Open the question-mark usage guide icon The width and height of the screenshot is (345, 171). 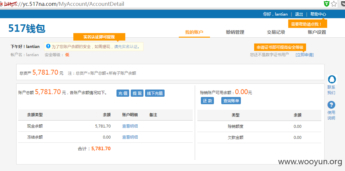(331, 105)
